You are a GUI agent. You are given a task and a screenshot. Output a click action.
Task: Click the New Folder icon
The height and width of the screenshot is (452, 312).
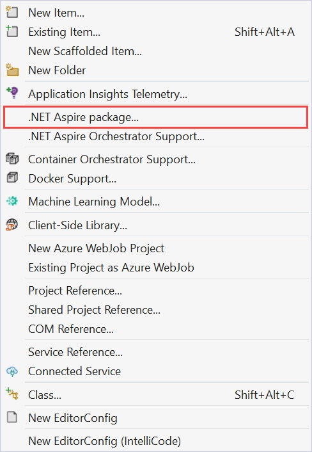[x=12, y=70]
